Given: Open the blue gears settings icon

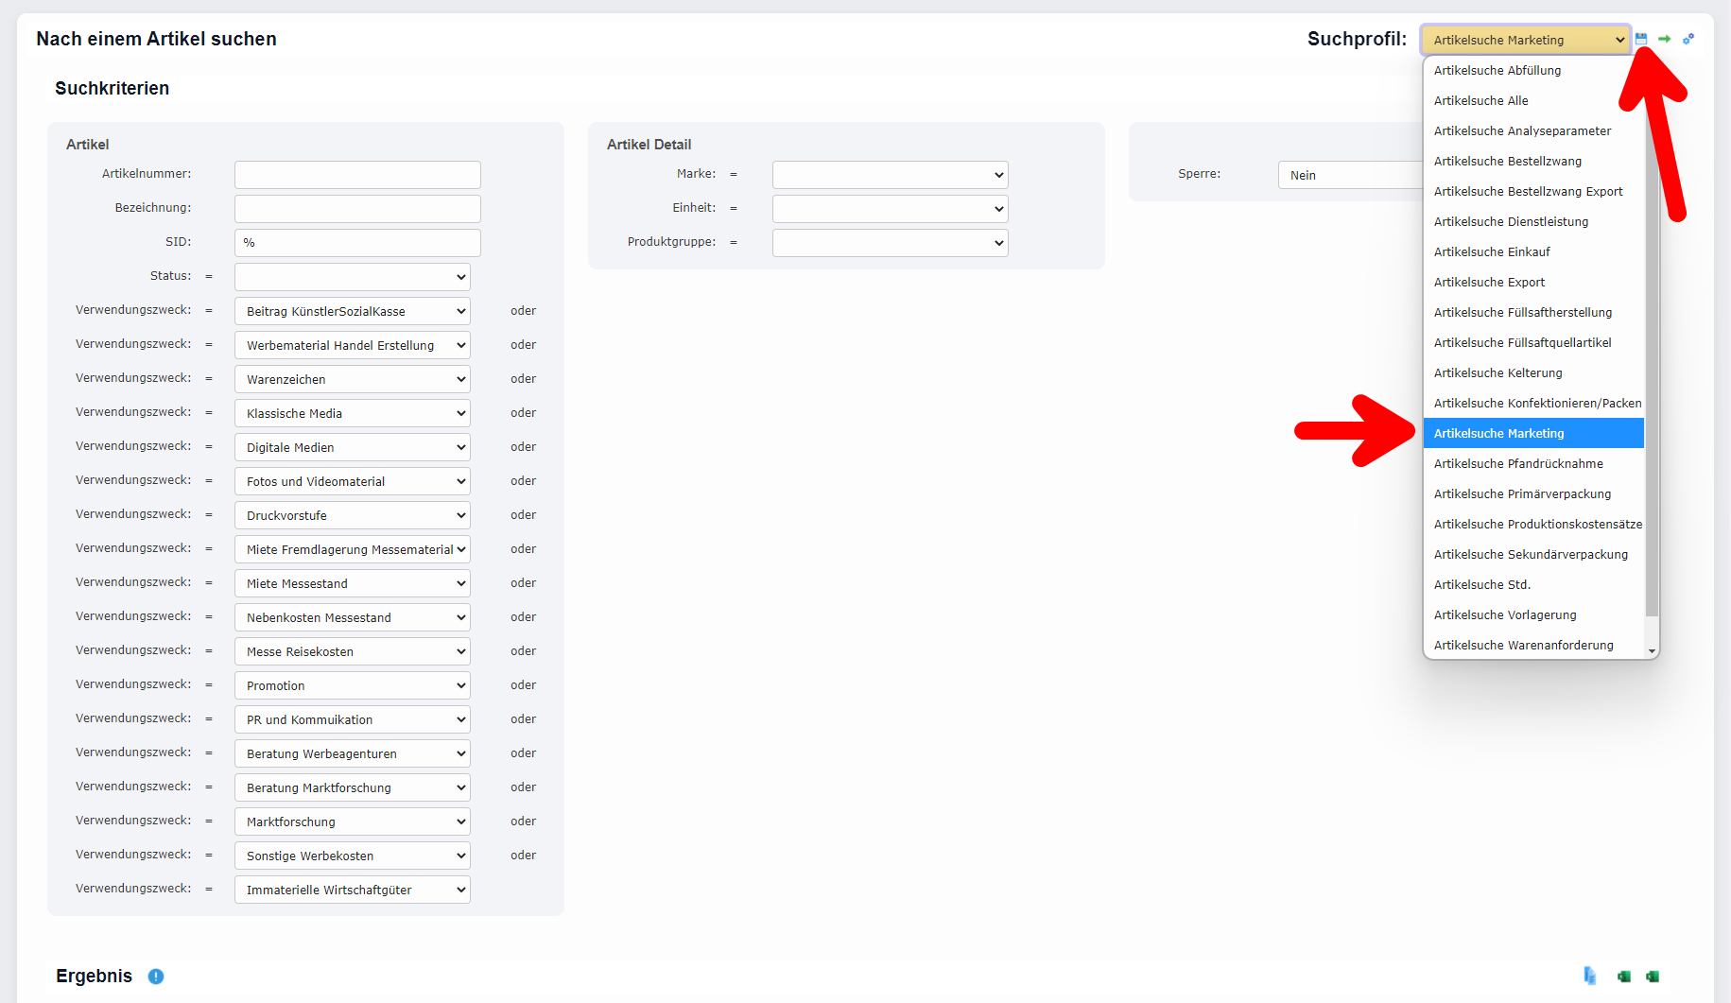Looking at the screenshot, I should [1688, 39].
